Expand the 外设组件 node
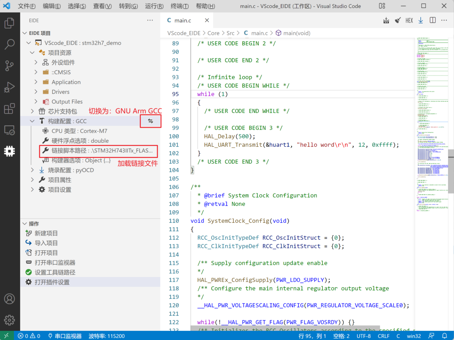 (36, 62)
